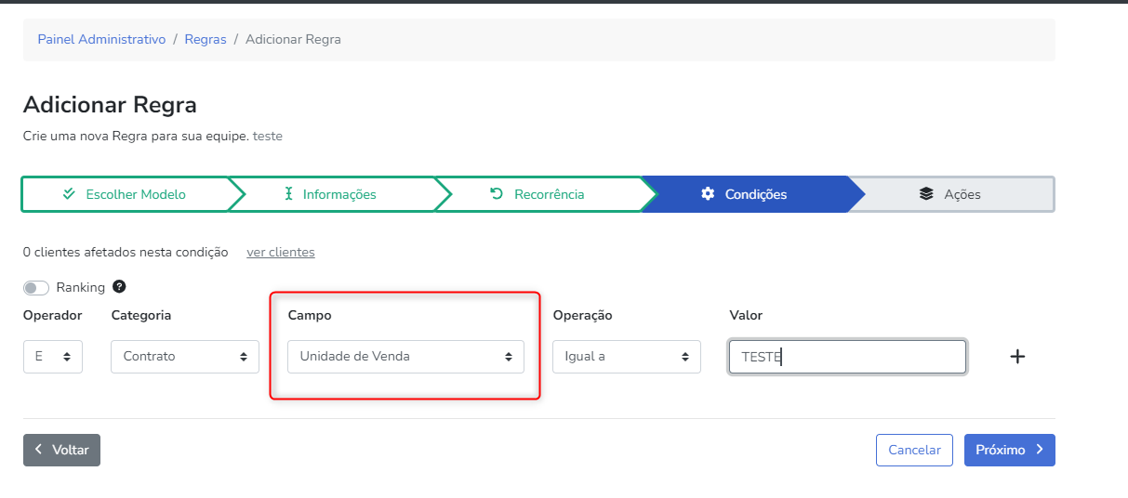The height and width of the screenshot is (498, 1128).
Task: Select the Operação dropdown Igual a
Action: click(626, 357)
